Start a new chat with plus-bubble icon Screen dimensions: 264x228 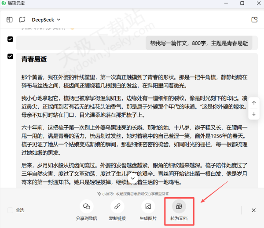tap(22, 20)
